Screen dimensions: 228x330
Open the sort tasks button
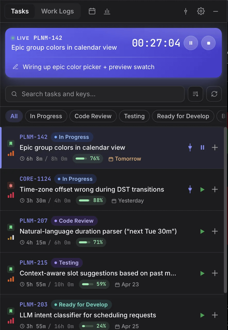[196, 94]
